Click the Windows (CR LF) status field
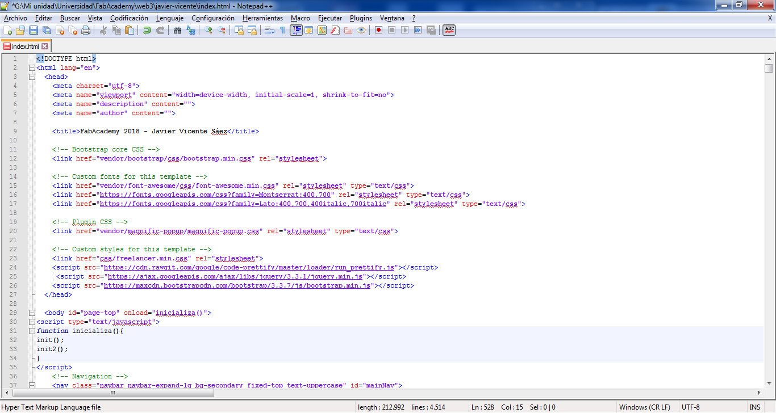The width and height of the screenshot is (776, 413). pos(644,407)
